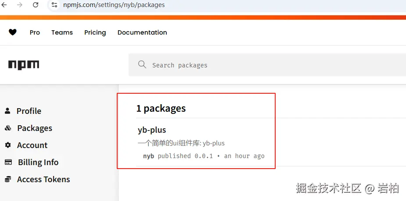The height and width of the screenshot is (201, 406).
Task: Go to the Pricing page
Action: [x=95, y=32]
